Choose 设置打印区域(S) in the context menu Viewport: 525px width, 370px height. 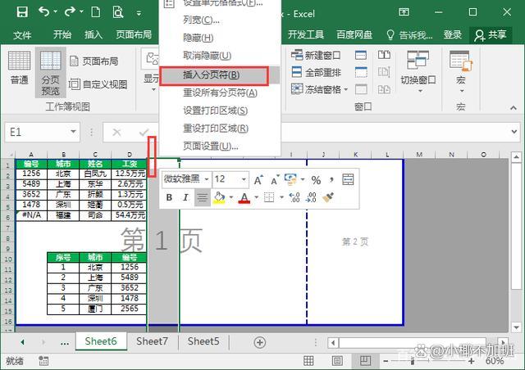point(215,111)
